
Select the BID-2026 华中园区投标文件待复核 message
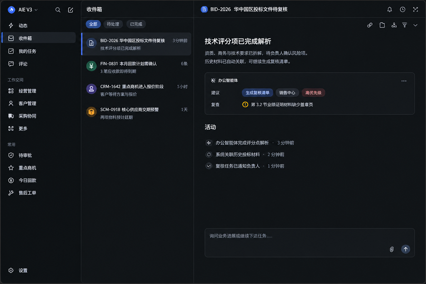[x=136, y=44]
